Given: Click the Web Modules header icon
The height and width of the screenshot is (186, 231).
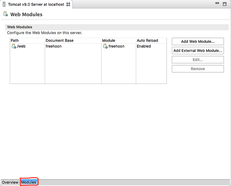Looking at the screenshot, I should pyautogui.click(x=5, y=14).
